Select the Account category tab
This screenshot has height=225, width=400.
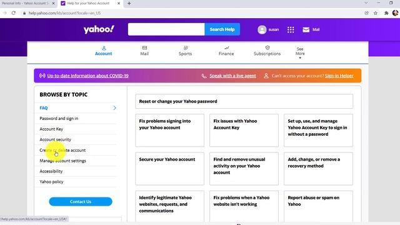pyautogui.click(x=103, y=51)
